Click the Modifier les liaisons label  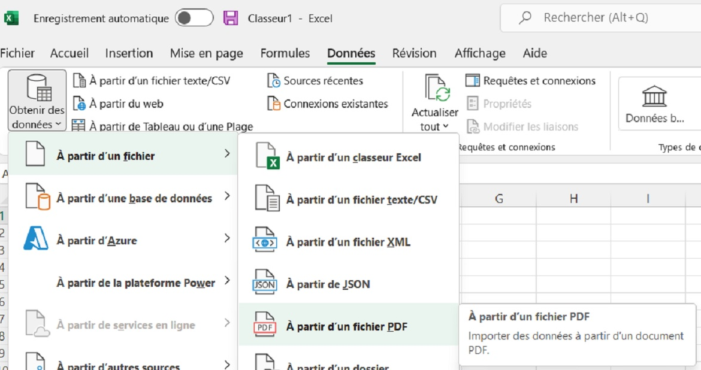(x=531, y=126)
